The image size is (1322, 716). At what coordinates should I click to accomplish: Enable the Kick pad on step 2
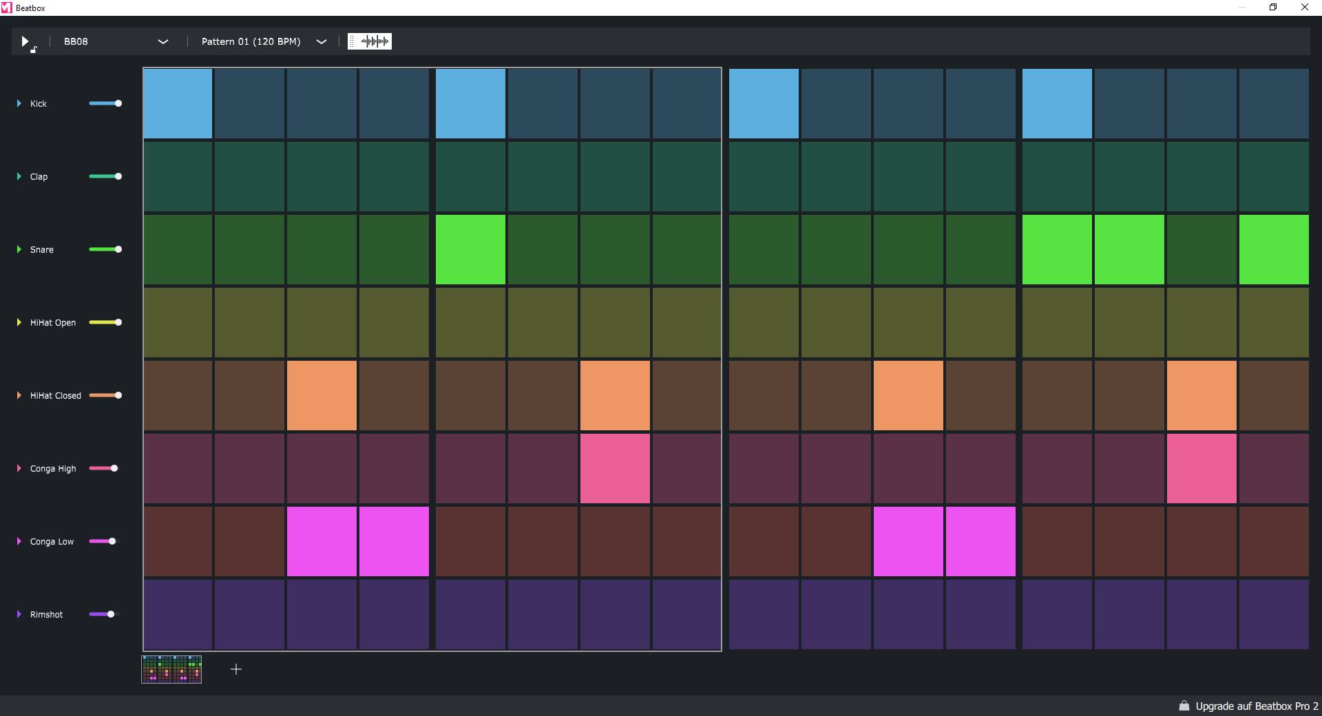pos(249,103)
